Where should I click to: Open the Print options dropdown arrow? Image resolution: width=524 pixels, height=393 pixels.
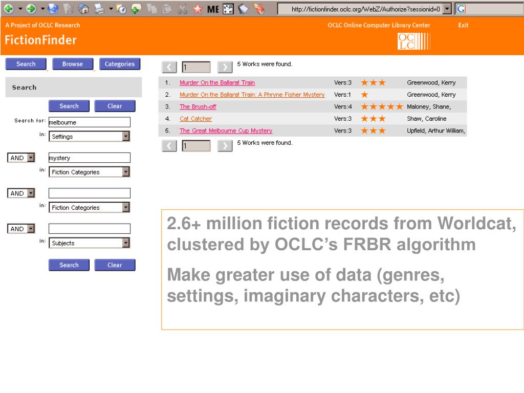pyautogui.click(x=111, y=9)
